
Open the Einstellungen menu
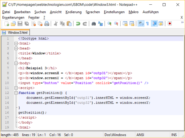point(114,12)
